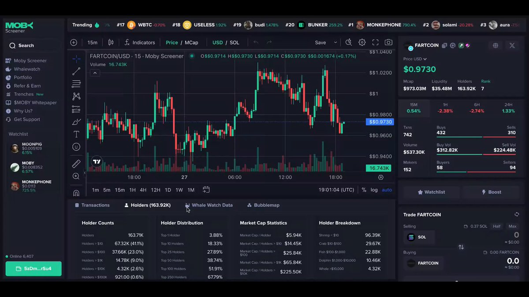Viewport: 529px width, 297px height.
Task: Open the 15m interval dropdown
Action: coord(92,43)
